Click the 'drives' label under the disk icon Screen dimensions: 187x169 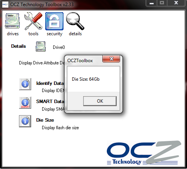point(13,34)
